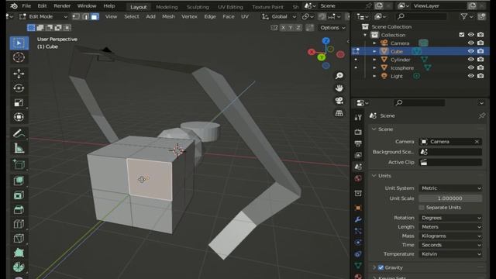Enable Separate Units checkbox
The image size is (496, 279).
point(422,208)
